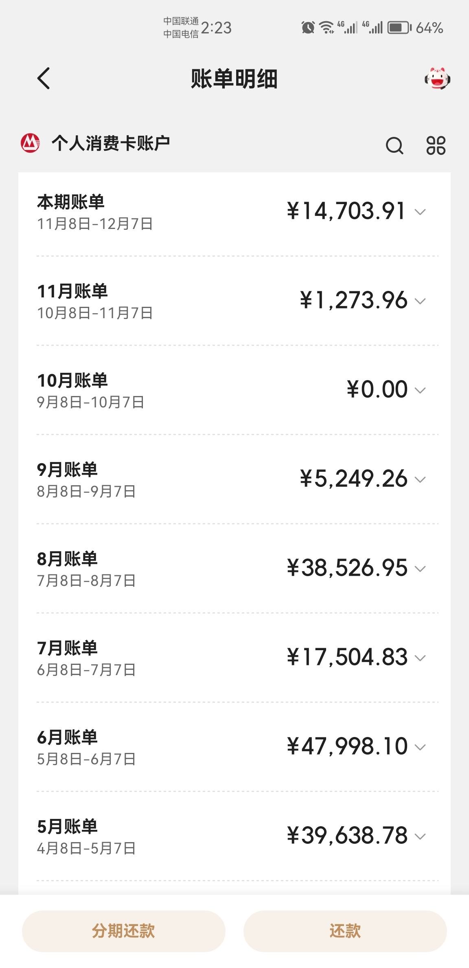469x968 pixels.
Task: Tap the 个人消费卡账户 account label
Action: [111, 143]
